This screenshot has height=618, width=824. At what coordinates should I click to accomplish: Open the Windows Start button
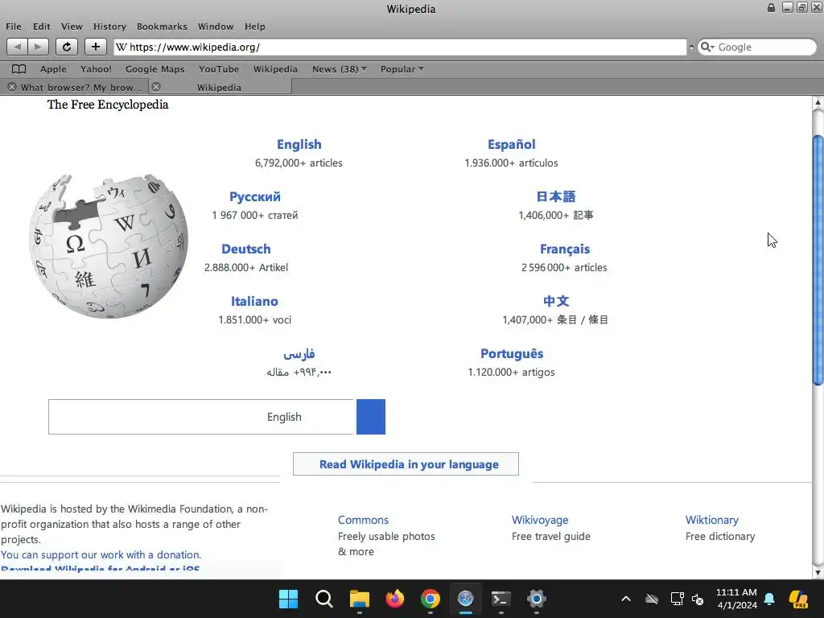[x=288, y=599]
